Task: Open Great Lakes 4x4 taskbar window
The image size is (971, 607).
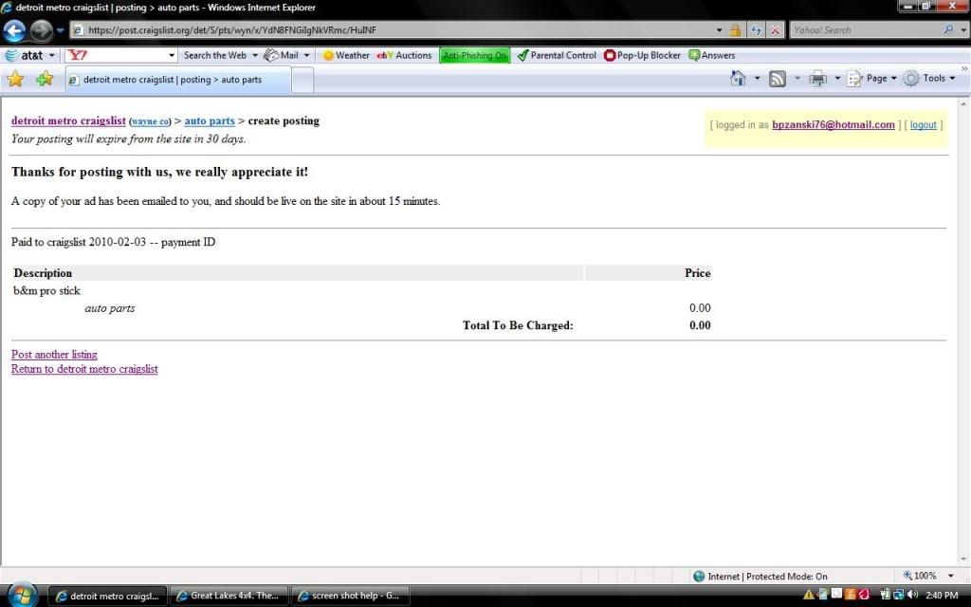Action: (228, 596)
